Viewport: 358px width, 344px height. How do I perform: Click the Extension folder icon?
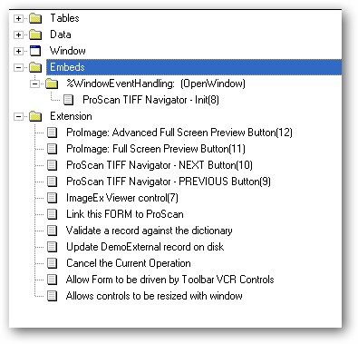click(35, 116)
